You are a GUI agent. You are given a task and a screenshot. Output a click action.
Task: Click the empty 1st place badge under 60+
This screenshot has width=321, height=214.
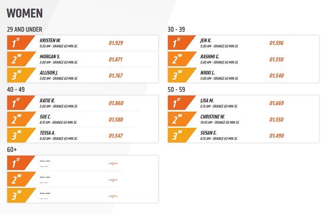[x=20, y=163]
